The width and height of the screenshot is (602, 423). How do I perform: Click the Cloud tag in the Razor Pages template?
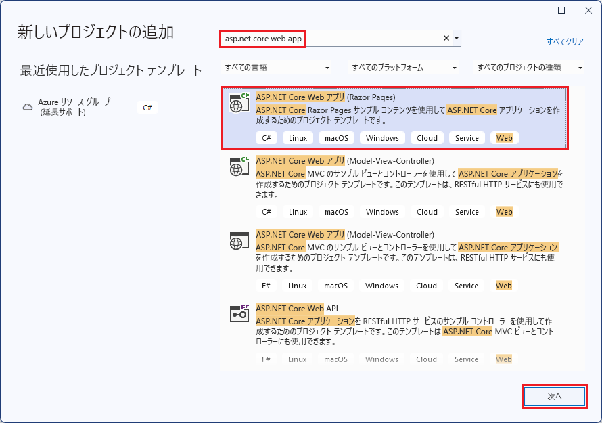click(x=427, y=138)
